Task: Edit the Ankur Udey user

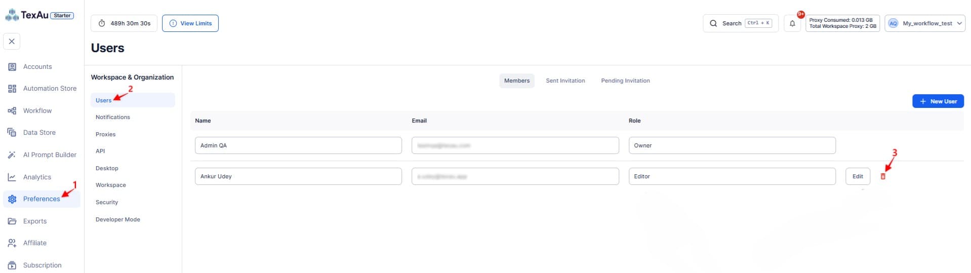Action: click(857, 176)
